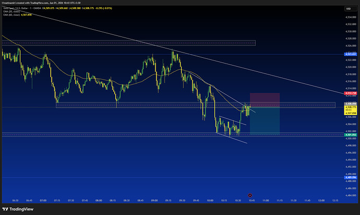Click the blue 4,523.651 price label
Screen dimensions: 360x215
click(x=351, y=54)
